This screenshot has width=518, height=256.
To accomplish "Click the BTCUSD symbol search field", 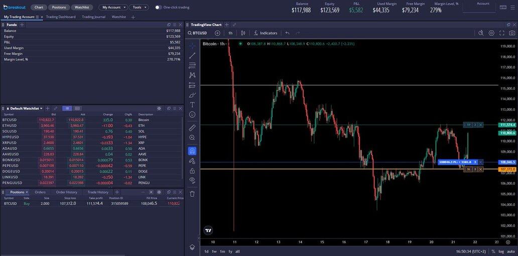I will coord(200,33).
